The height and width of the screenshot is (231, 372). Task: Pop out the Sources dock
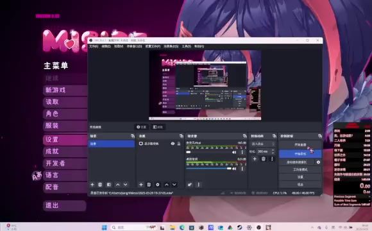point(182,136)
